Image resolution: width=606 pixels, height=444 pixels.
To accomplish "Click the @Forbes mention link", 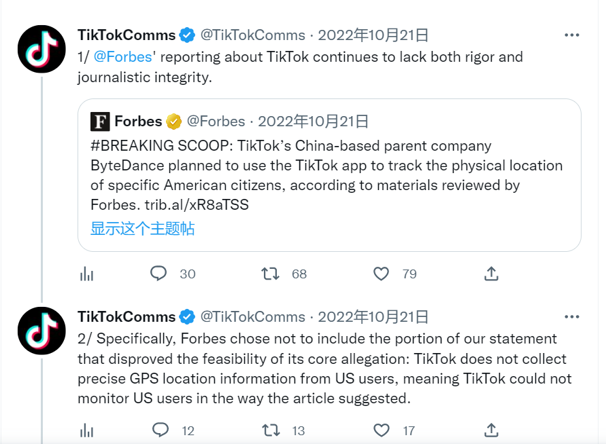I will tap(122, 56).
